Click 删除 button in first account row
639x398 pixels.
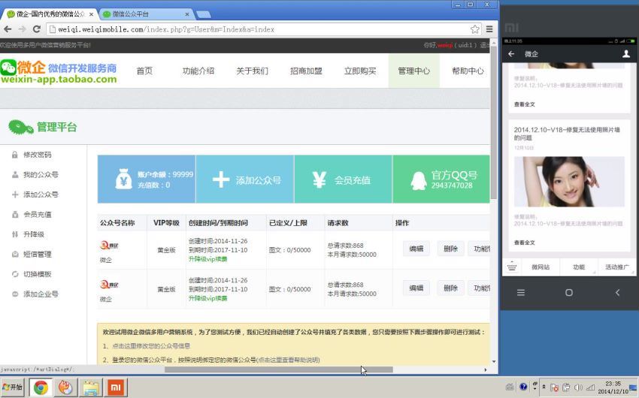pyautogui.click(x=450, y=249)
